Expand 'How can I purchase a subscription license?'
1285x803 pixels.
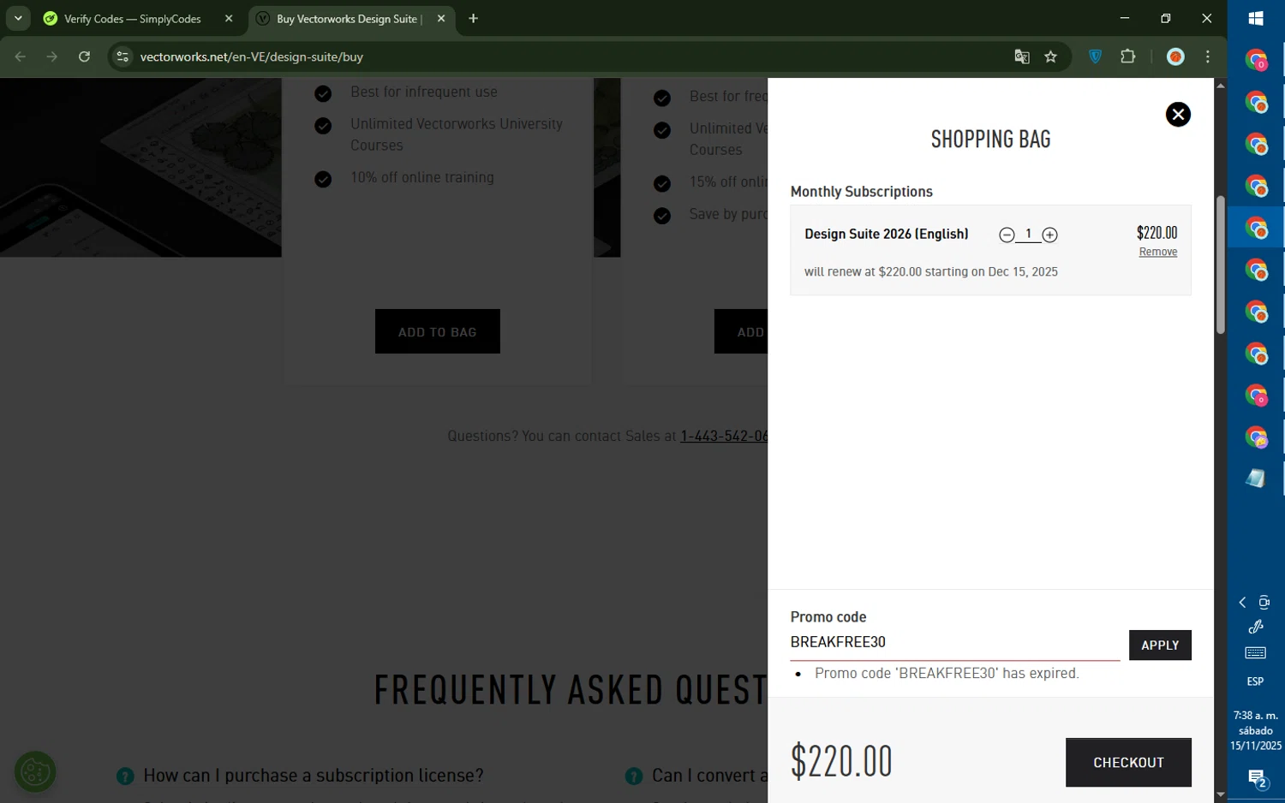pyautogui.click(x=313, y=776)
